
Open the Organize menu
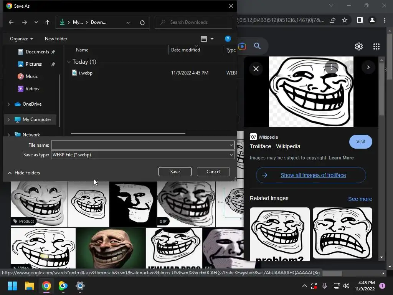(21, 39)
